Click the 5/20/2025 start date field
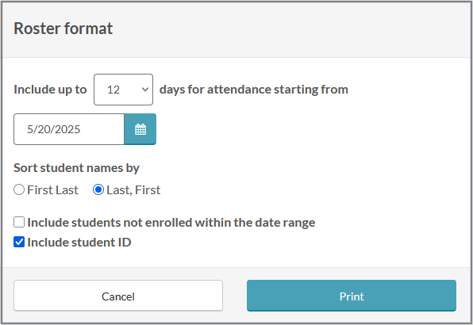The image size is (473, 325). [x=69, y=129]
